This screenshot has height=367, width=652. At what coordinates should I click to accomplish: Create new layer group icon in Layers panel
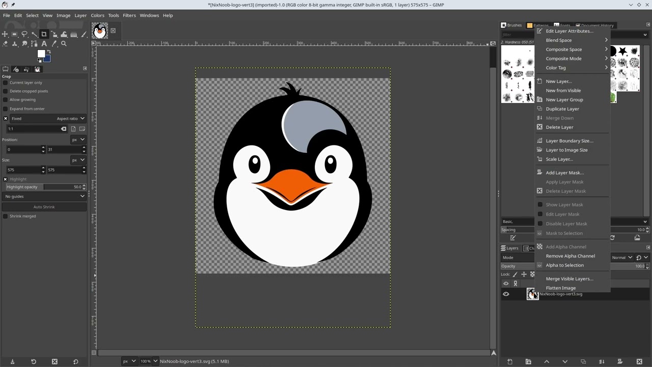pos(528,361)
